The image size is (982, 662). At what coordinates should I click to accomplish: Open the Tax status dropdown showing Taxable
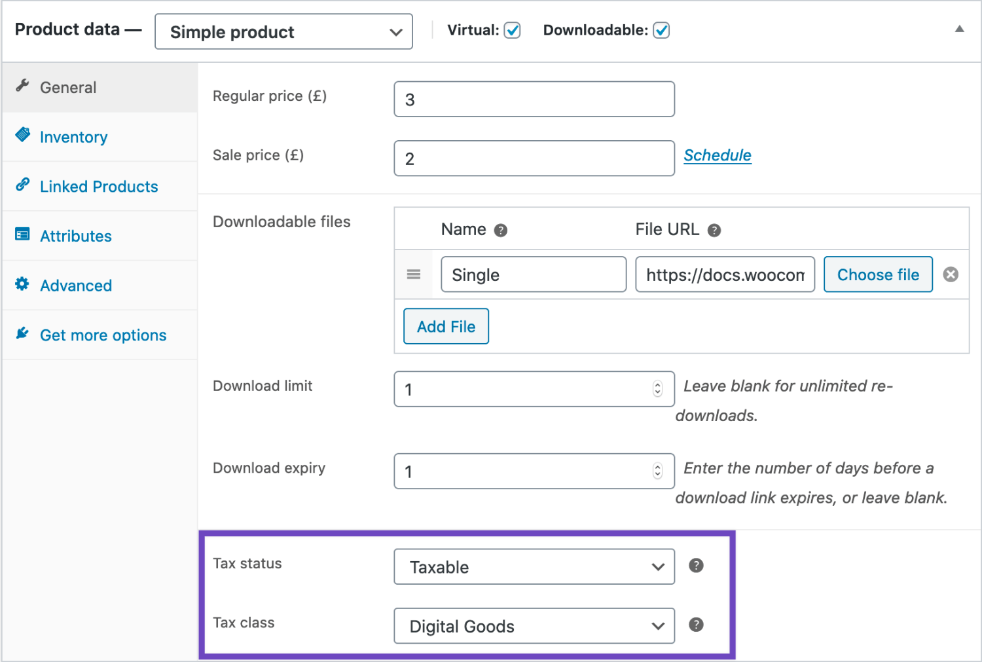click(x=533, y=566)
